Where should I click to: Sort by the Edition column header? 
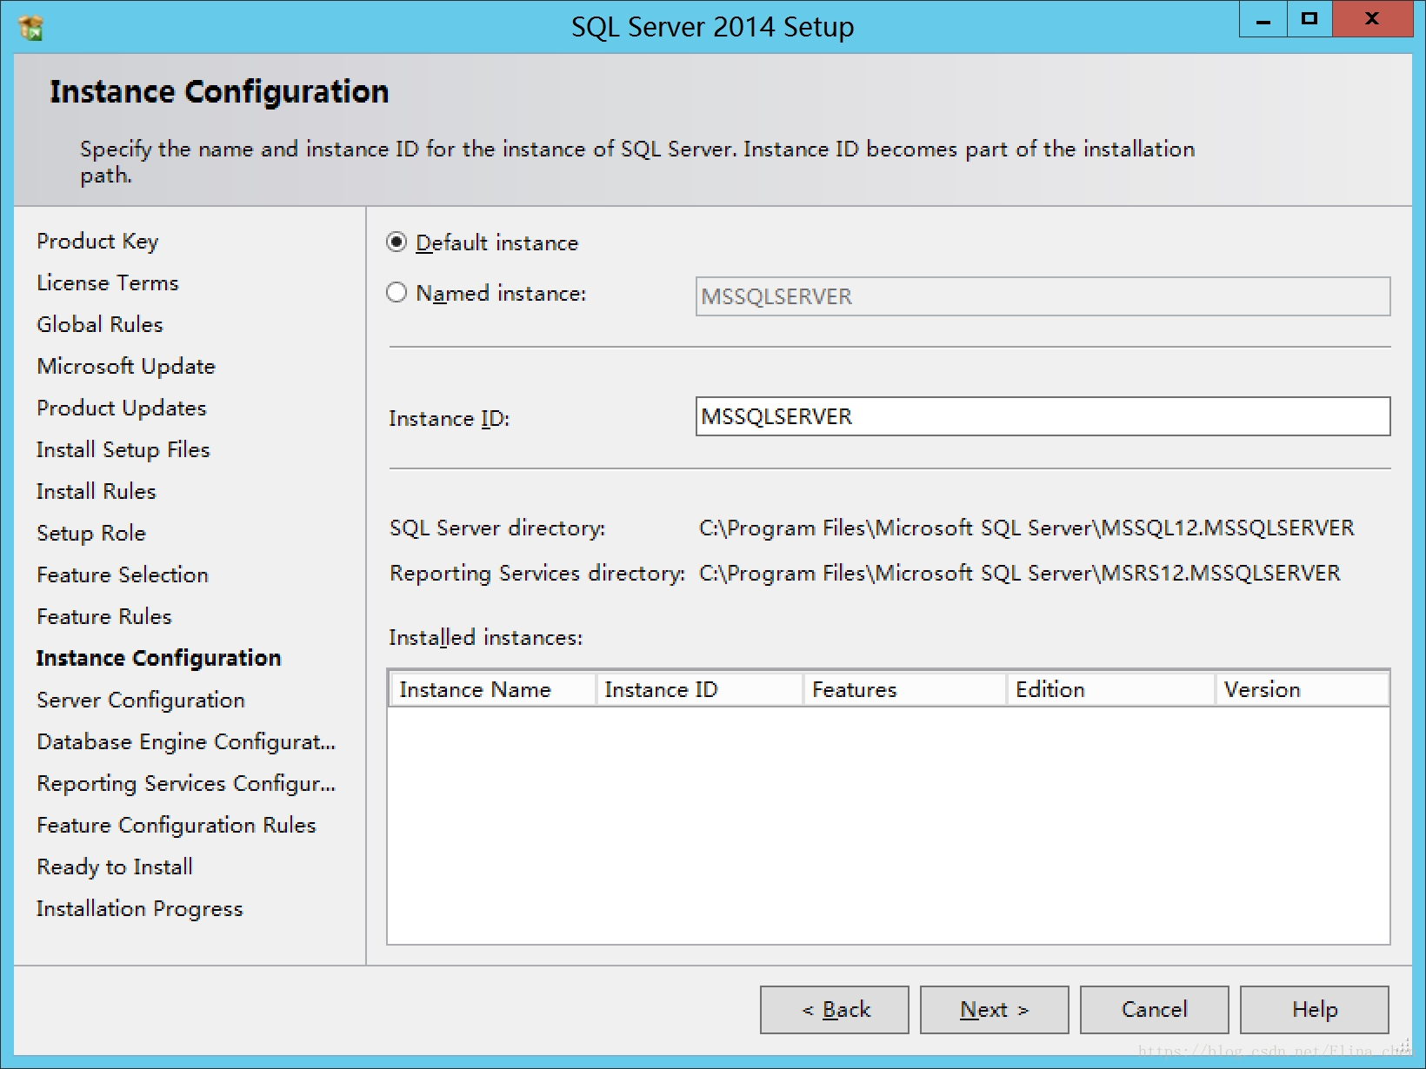[1111, 689]
